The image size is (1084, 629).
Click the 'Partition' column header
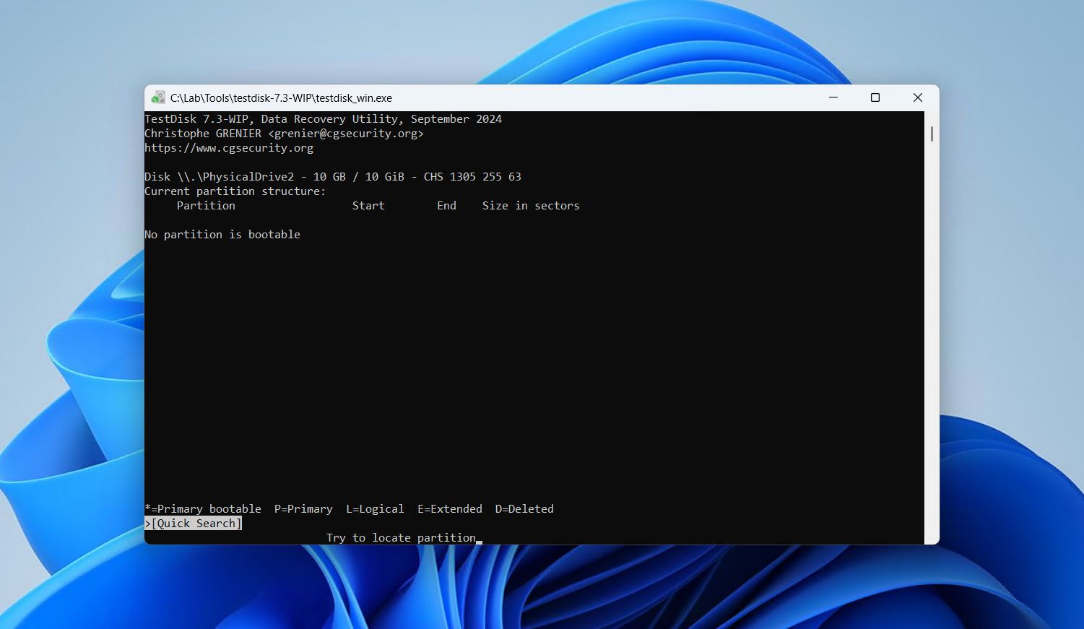tap(206, 206)
